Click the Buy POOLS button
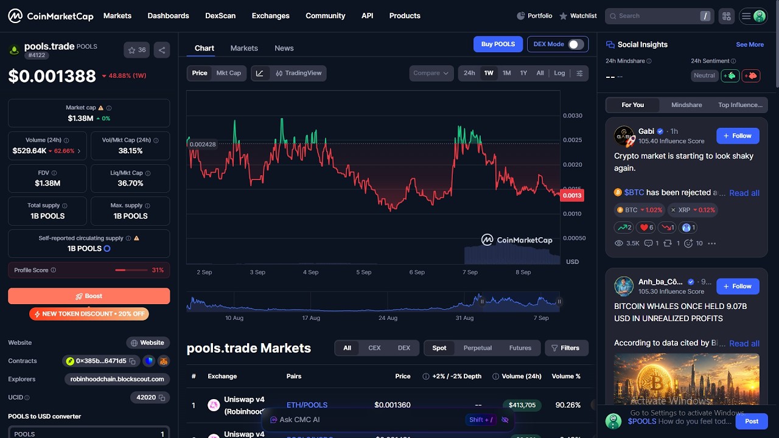779x438 pixels. [498, 44]
